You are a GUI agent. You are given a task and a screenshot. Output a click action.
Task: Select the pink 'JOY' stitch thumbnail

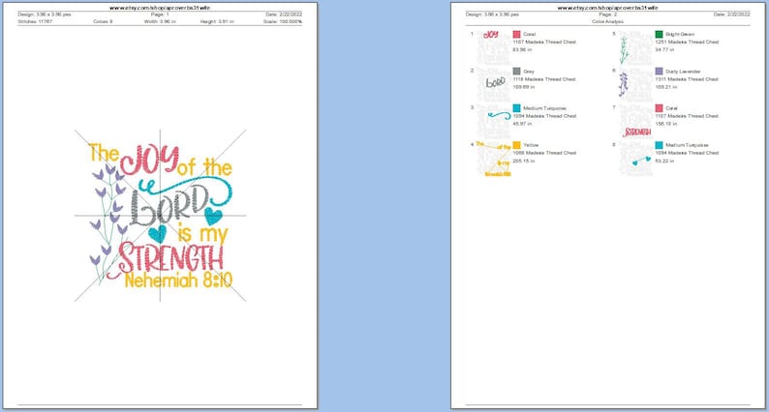[x=494, y=47]
